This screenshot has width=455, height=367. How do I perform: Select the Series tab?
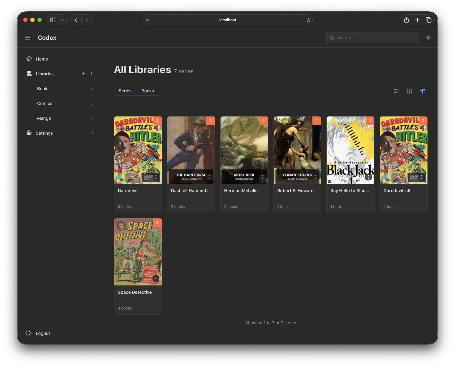tap(125, 91)
